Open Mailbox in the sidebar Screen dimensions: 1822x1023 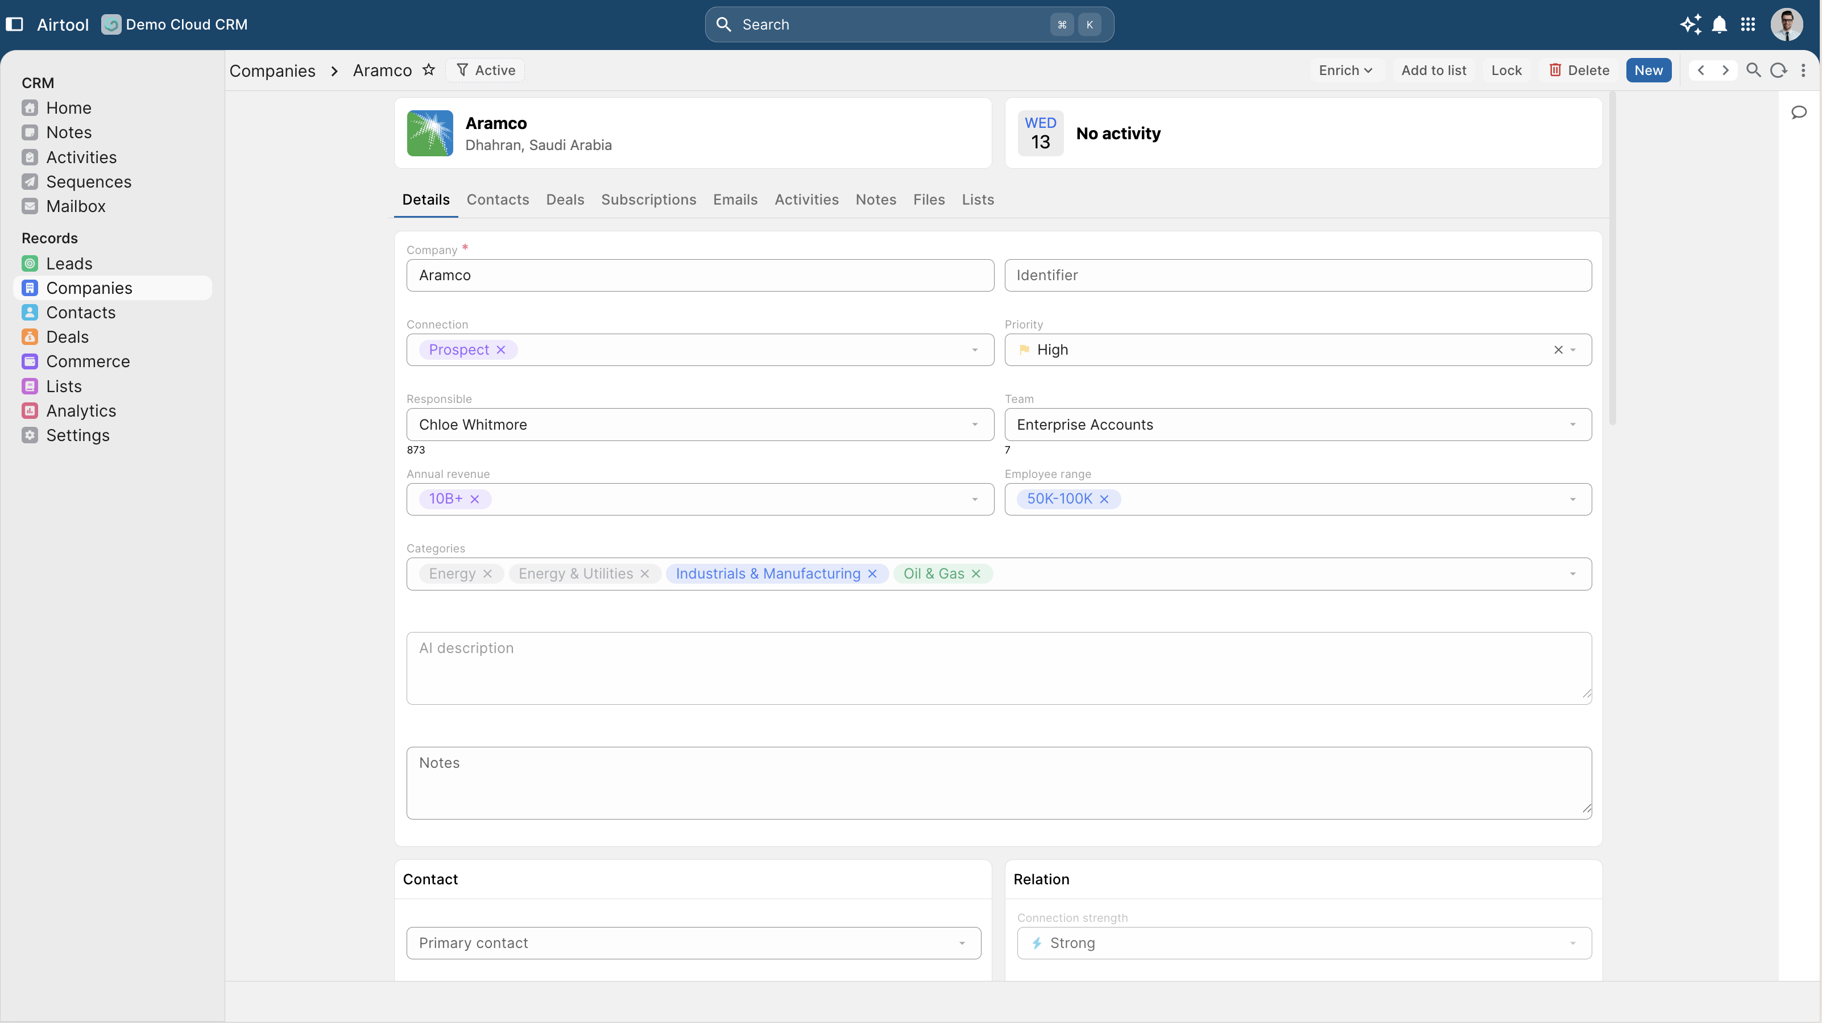pyautogui.click(x=113, y=206)
